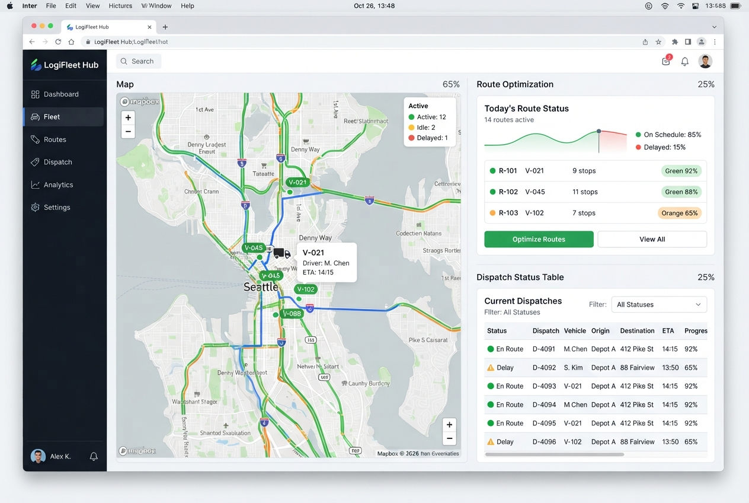Click the browser reload icon
This screenshot has width=749, height=503.
point(58,42)
